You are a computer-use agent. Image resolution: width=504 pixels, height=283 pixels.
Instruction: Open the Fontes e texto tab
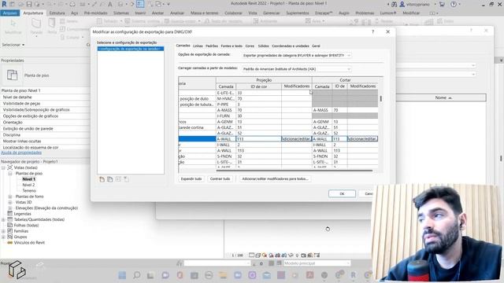coord(232,46)
